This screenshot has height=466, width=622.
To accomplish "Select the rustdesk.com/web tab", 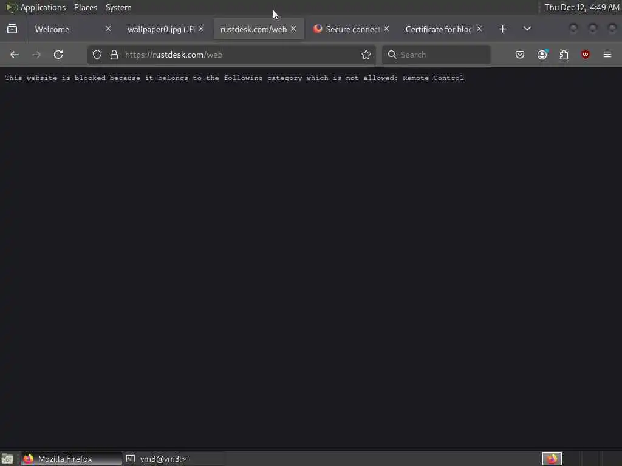I will (x=259, y=29).
